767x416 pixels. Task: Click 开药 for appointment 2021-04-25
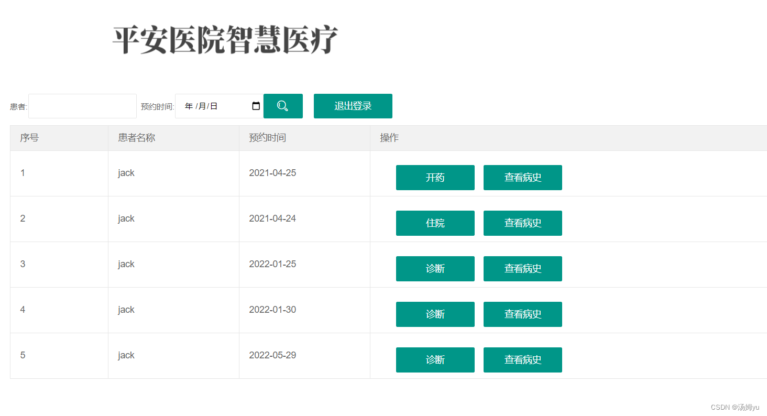coord(435,178)
